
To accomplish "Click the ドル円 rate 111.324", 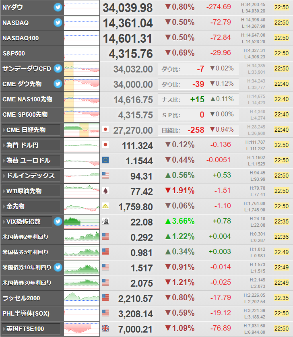I will [x=138, y=146].
